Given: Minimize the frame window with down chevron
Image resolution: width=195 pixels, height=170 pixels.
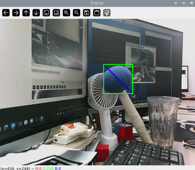Looking at the screenshot, I should click(176, 3).
